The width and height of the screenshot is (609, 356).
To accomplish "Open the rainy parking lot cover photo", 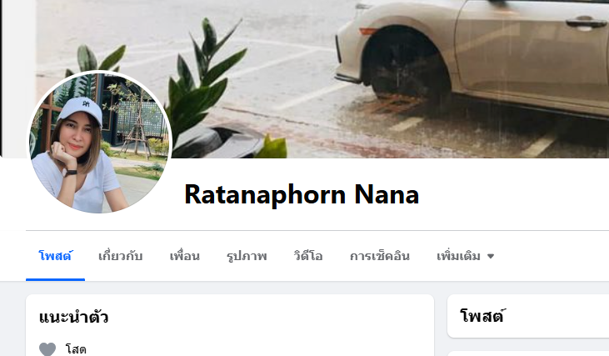I will (x=322, y=79).
